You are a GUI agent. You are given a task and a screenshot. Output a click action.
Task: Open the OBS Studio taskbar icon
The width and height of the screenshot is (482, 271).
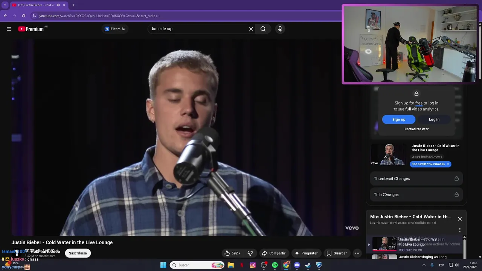coord(264,265)
